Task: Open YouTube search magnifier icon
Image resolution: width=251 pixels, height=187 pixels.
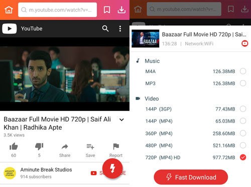Action: [105, 28]
